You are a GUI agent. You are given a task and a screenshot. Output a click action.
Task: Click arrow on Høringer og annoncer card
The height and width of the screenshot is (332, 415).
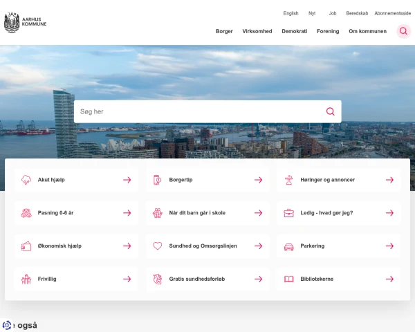389,180
